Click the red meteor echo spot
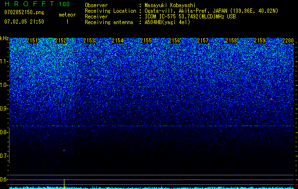 pyautogui.click(x=64, y=150)
